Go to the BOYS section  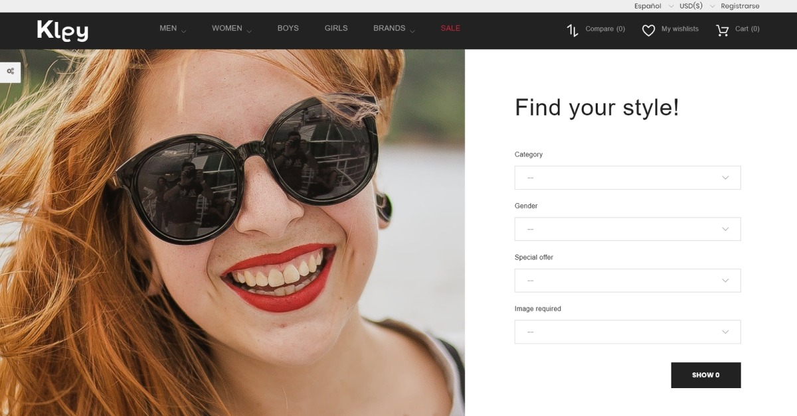pos(288,29)
